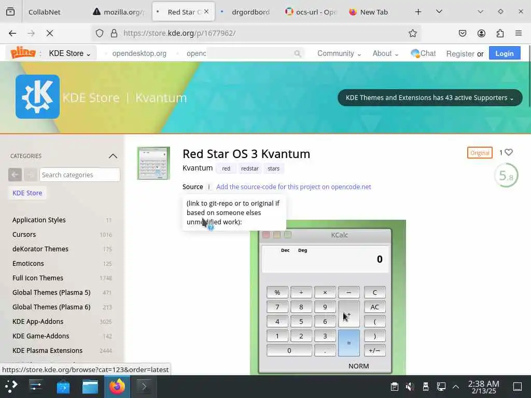Switch to ocs-url tab
The width and height of the screenshot is (531, 398).
(311, 12)
